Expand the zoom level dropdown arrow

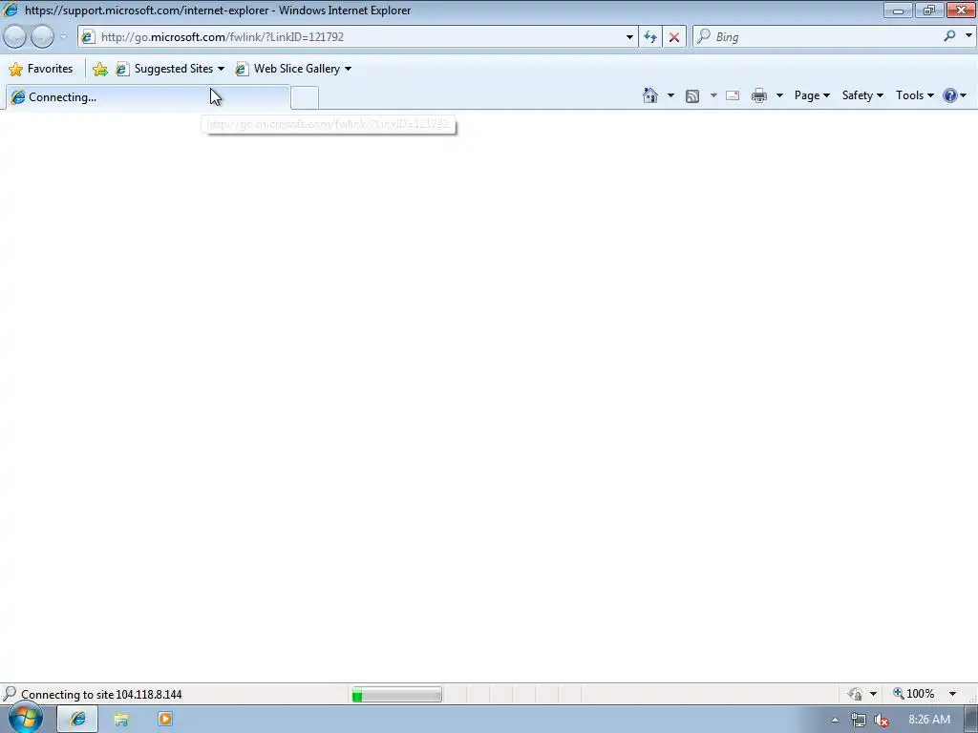tap(952, 694)
